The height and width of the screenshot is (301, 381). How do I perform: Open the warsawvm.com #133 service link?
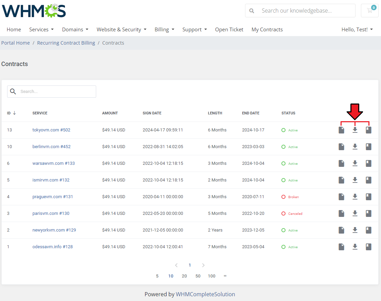point(53,163)
